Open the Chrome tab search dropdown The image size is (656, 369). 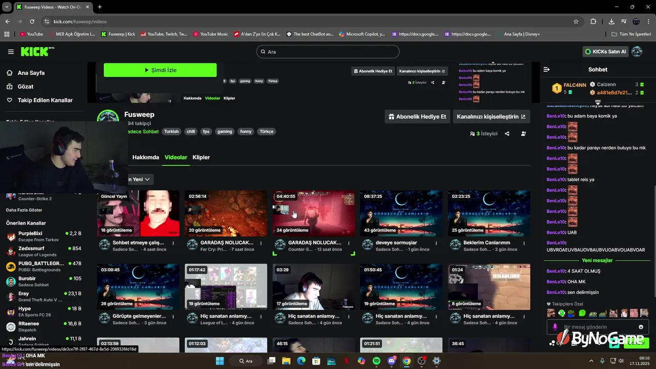coord(7,7)
